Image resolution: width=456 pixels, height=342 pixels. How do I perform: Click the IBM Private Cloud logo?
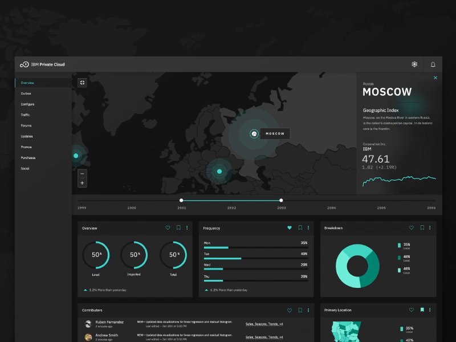[42, 64]
